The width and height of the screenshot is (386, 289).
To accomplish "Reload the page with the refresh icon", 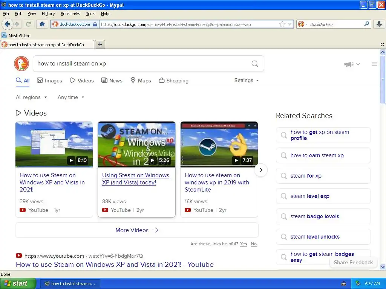I will pos(29,24).
